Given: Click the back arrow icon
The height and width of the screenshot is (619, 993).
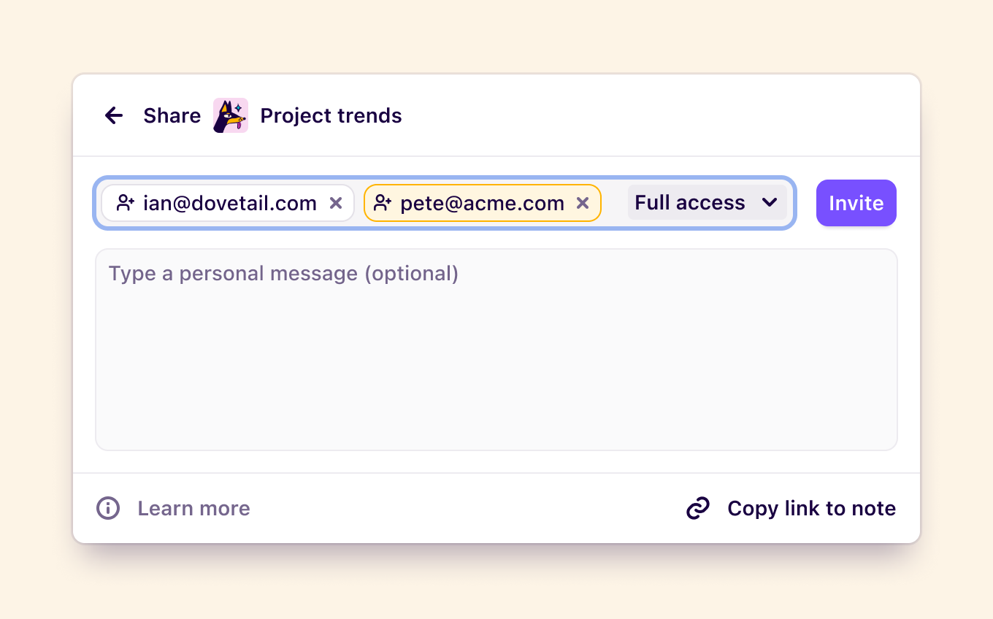Looking at the screenshot, I should (x=114, y=115).
